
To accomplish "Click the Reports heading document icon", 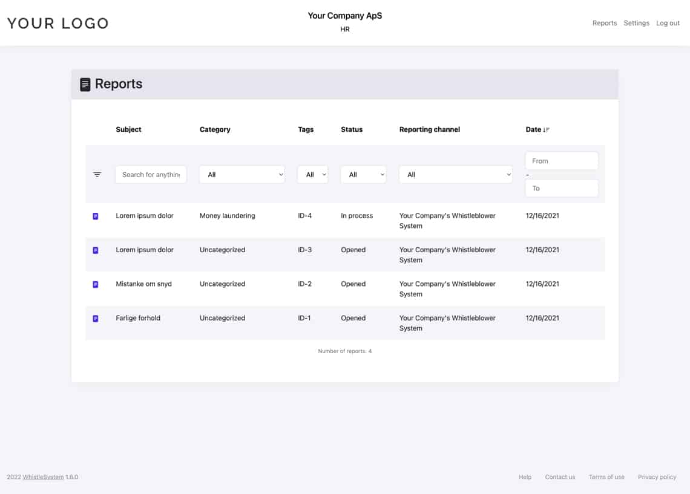I will 85,85.
